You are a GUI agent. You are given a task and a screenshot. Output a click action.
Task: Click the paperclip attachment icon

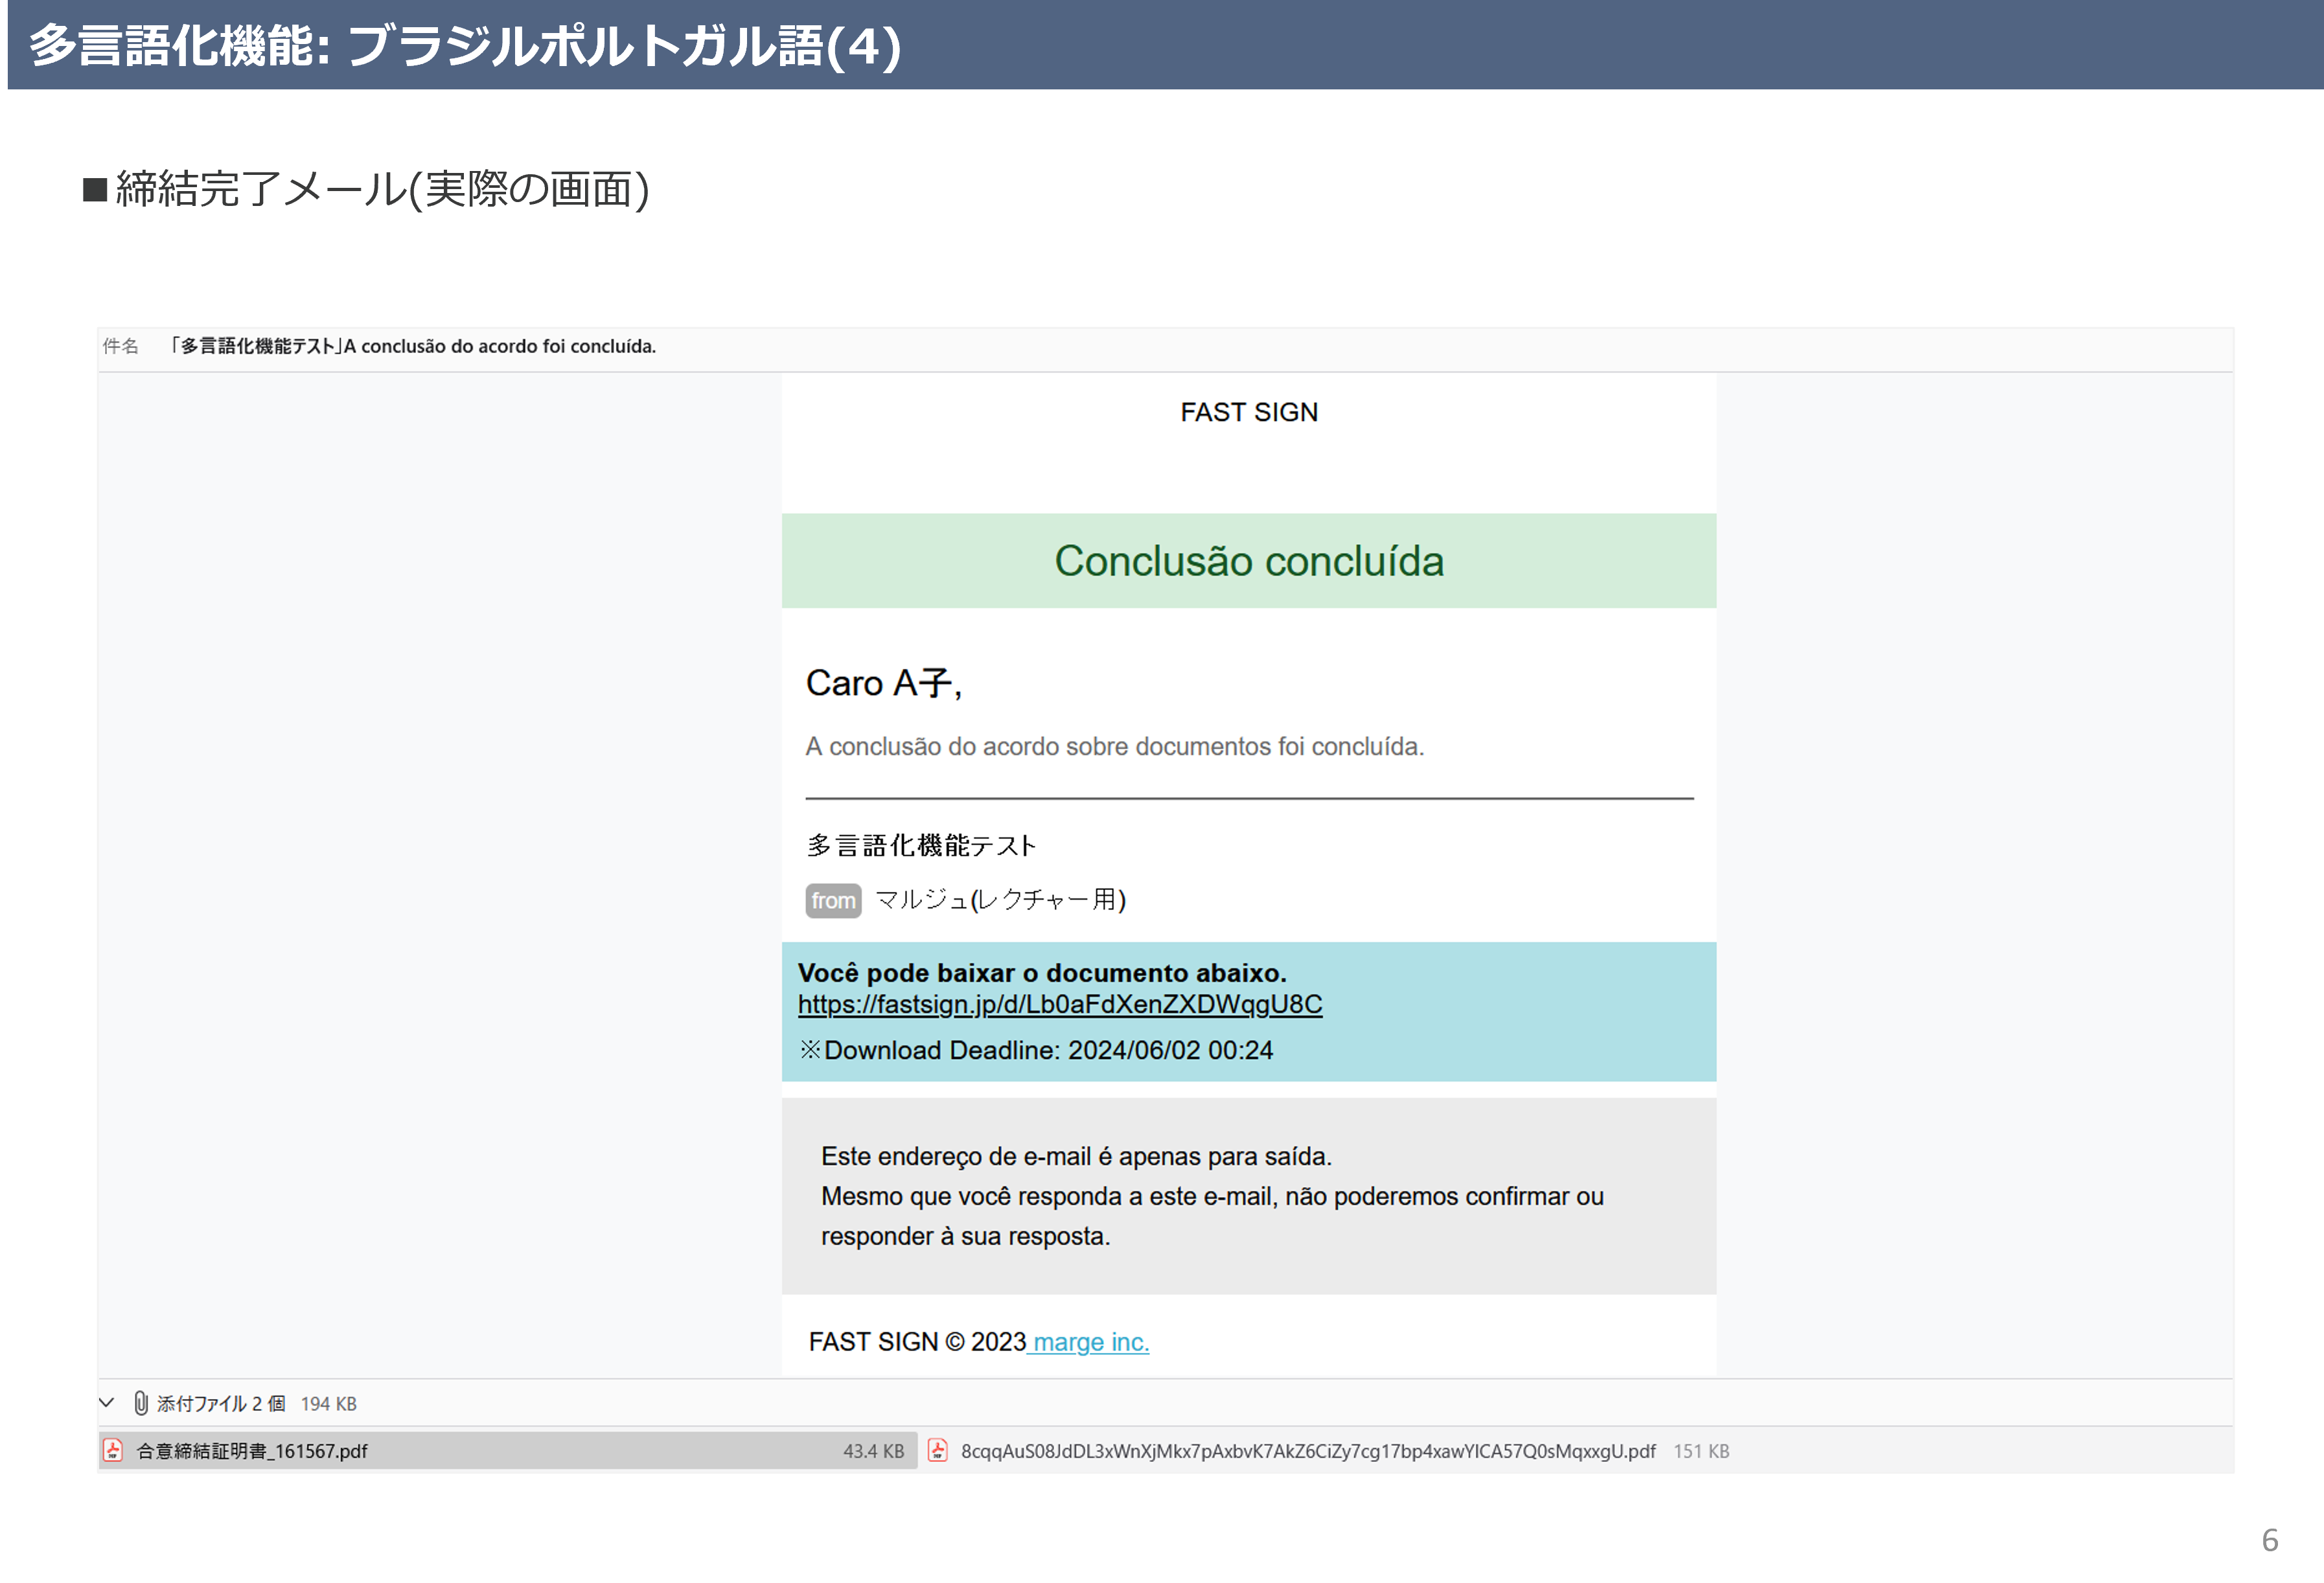(141, 1403)
